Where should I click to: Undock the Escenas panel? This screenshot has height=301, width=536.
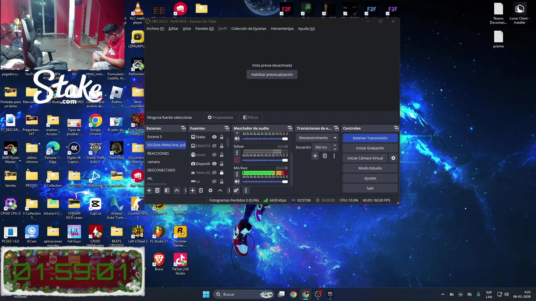pos(183,128)
